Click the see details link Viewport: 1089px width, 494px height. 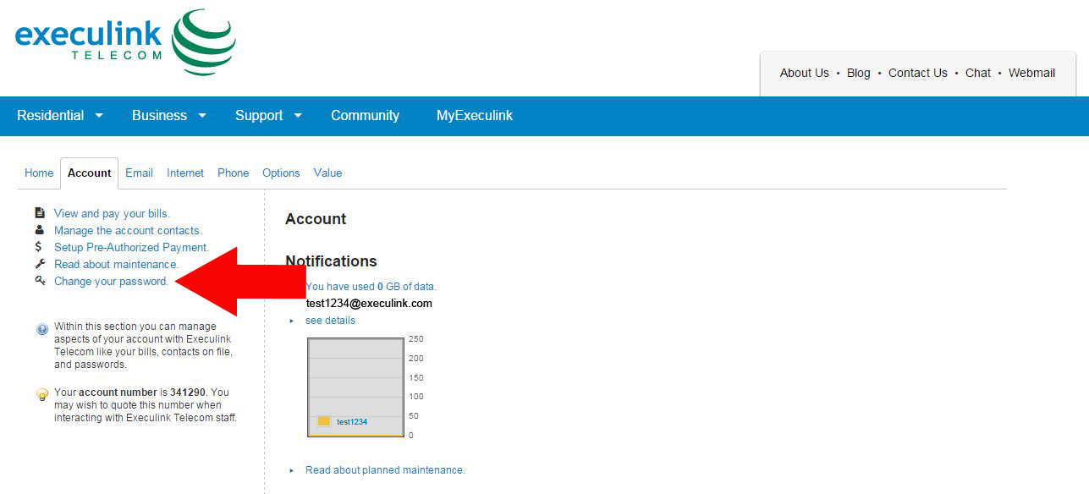tap(330, 321)
